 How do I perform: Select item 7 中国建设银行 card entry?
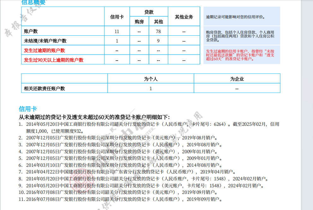(127, 172)
